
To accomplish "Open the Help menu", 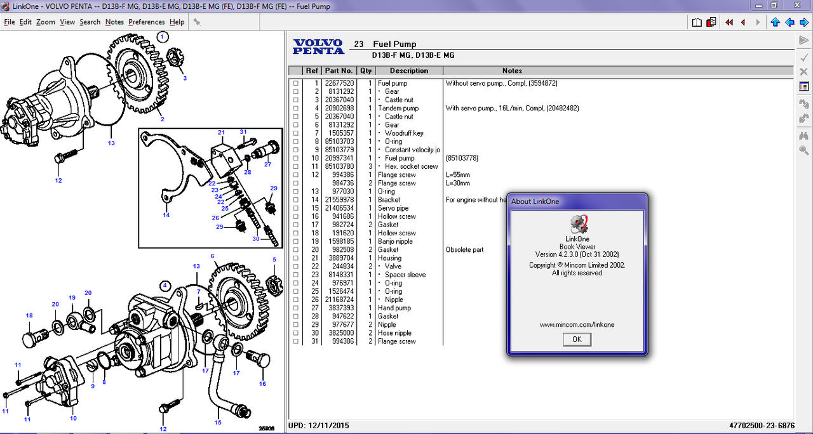I will (x=177, y=22).
